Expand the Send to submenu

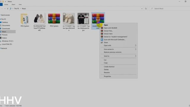click(x=118, y=56)
